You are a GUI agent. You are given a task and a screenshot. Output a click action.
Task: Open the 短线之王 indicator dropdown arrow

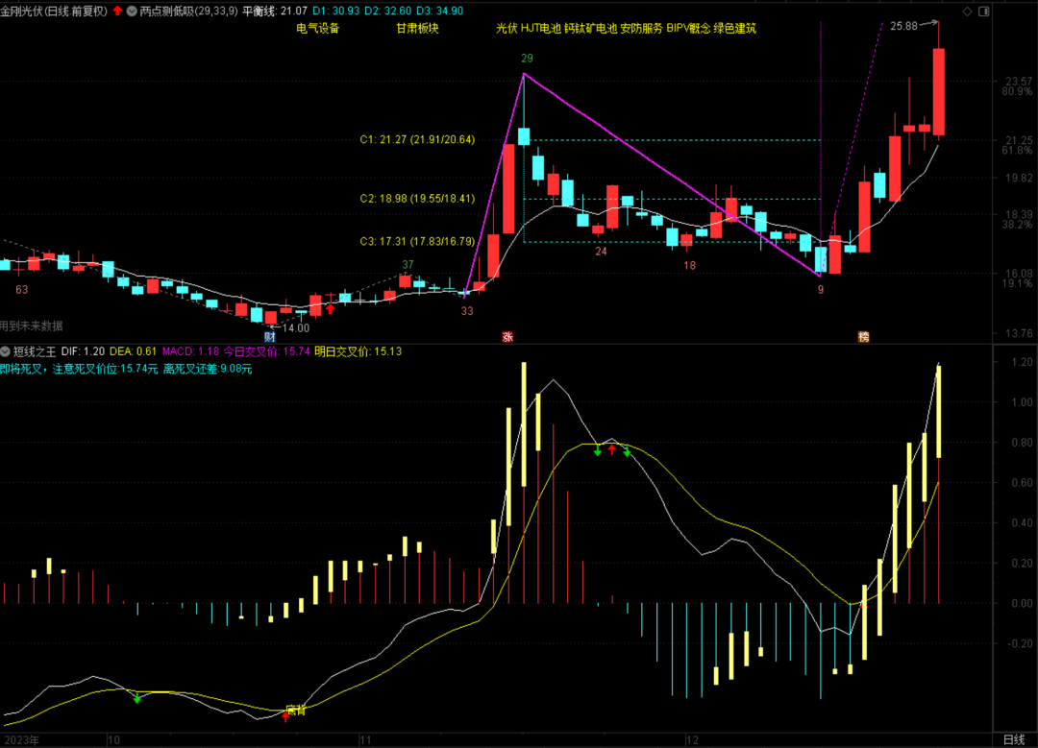7,351
